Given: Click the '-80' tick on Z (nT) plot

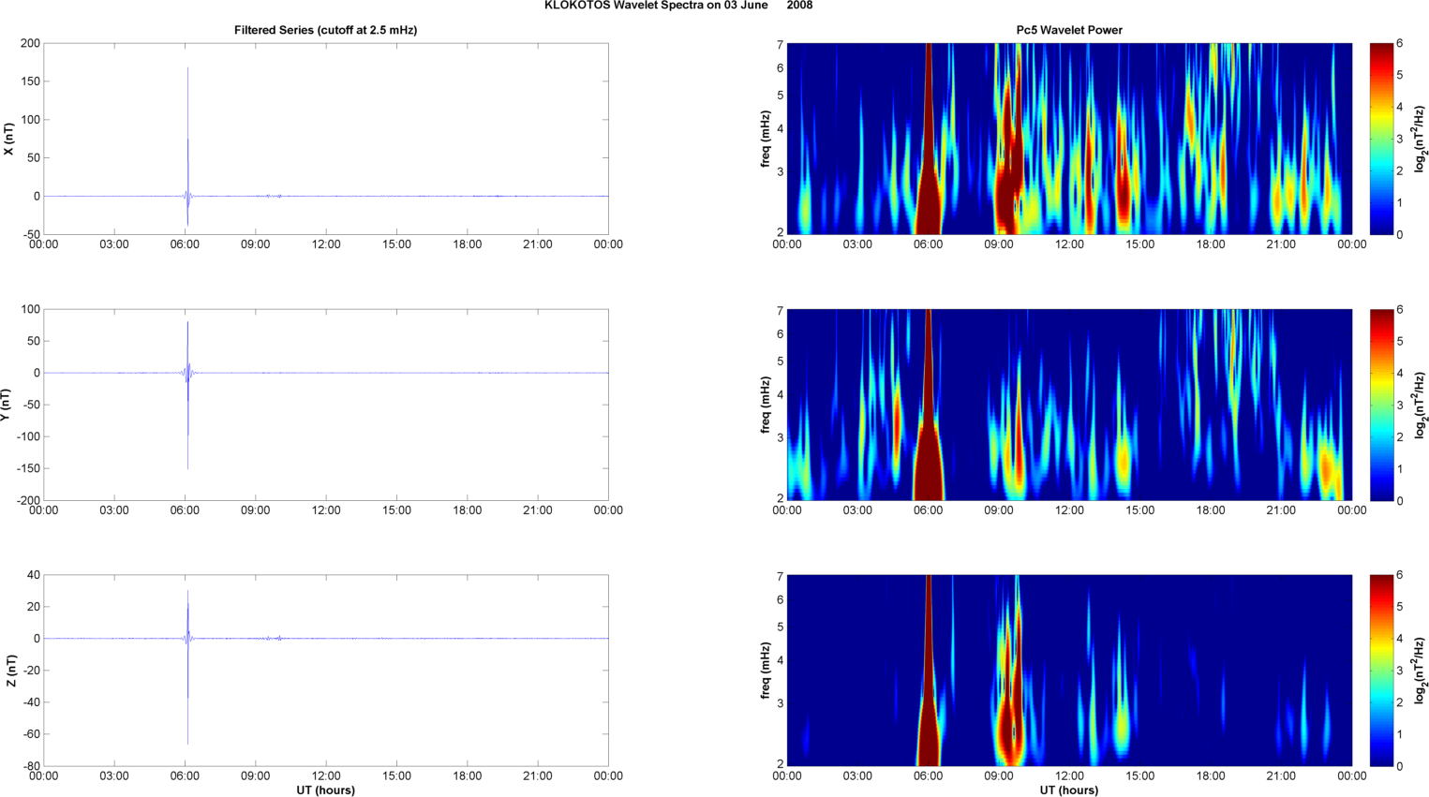Looking at the screenshot, I should [x=32, y=767].
